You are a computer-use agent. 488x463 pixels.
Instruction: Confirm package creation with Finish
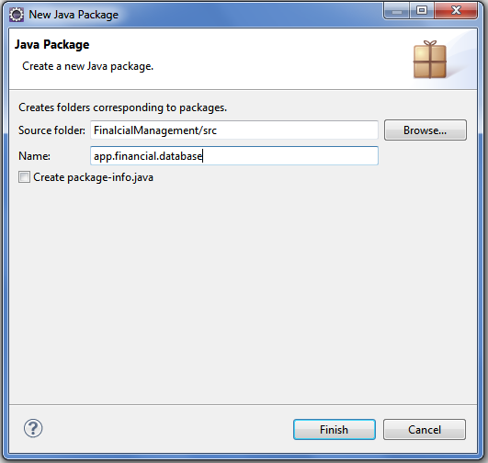tap(335, 430)
